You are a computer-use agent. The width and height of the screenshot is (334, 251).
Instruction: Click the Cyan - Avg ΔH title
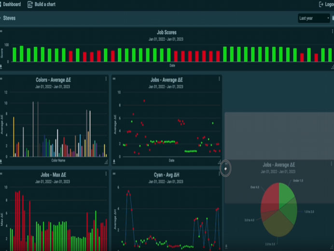click(x=167, y=175)
